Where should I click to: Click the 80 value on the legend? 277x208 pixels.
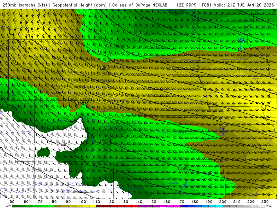[x=54, y=202]
